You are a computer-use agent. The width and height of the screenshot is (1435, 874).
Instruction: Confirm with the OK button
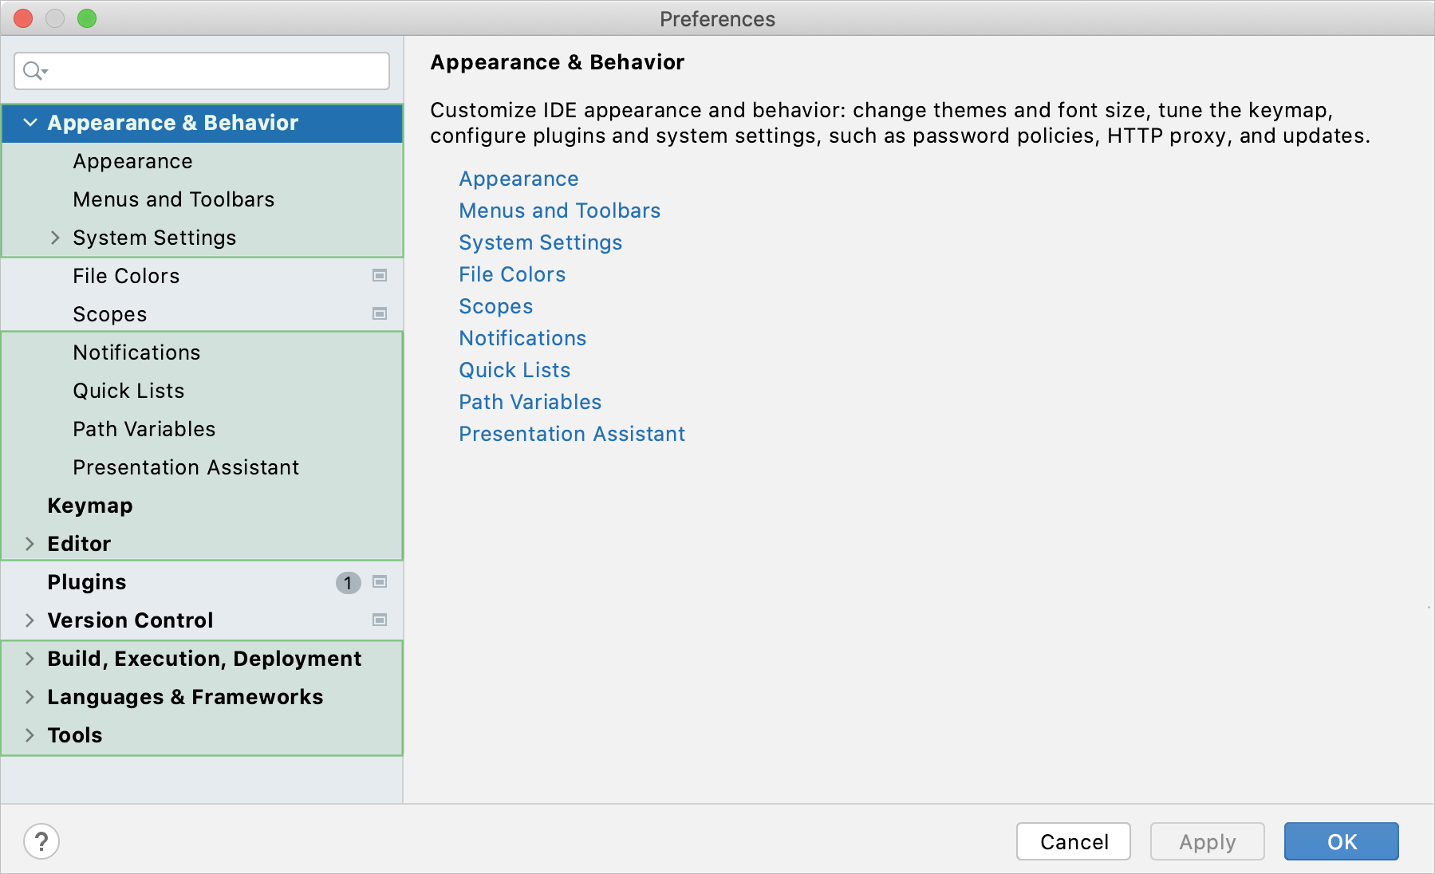point(1341,841)
